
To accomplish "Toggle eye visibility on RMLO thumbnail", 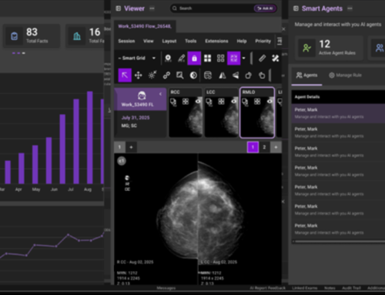I will coord(269,102).
